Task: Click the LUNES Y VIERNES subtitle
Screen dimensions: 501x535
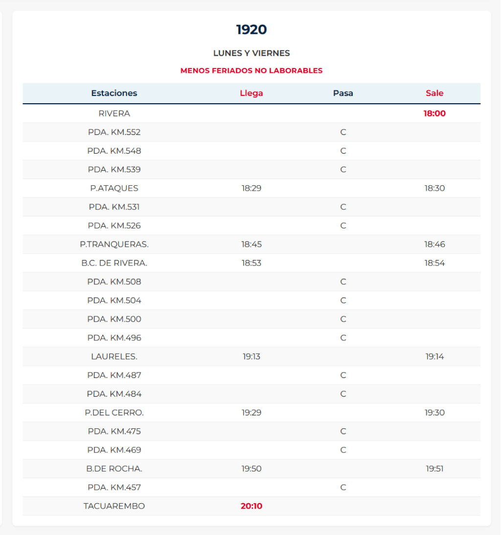Action: (251, 53)
